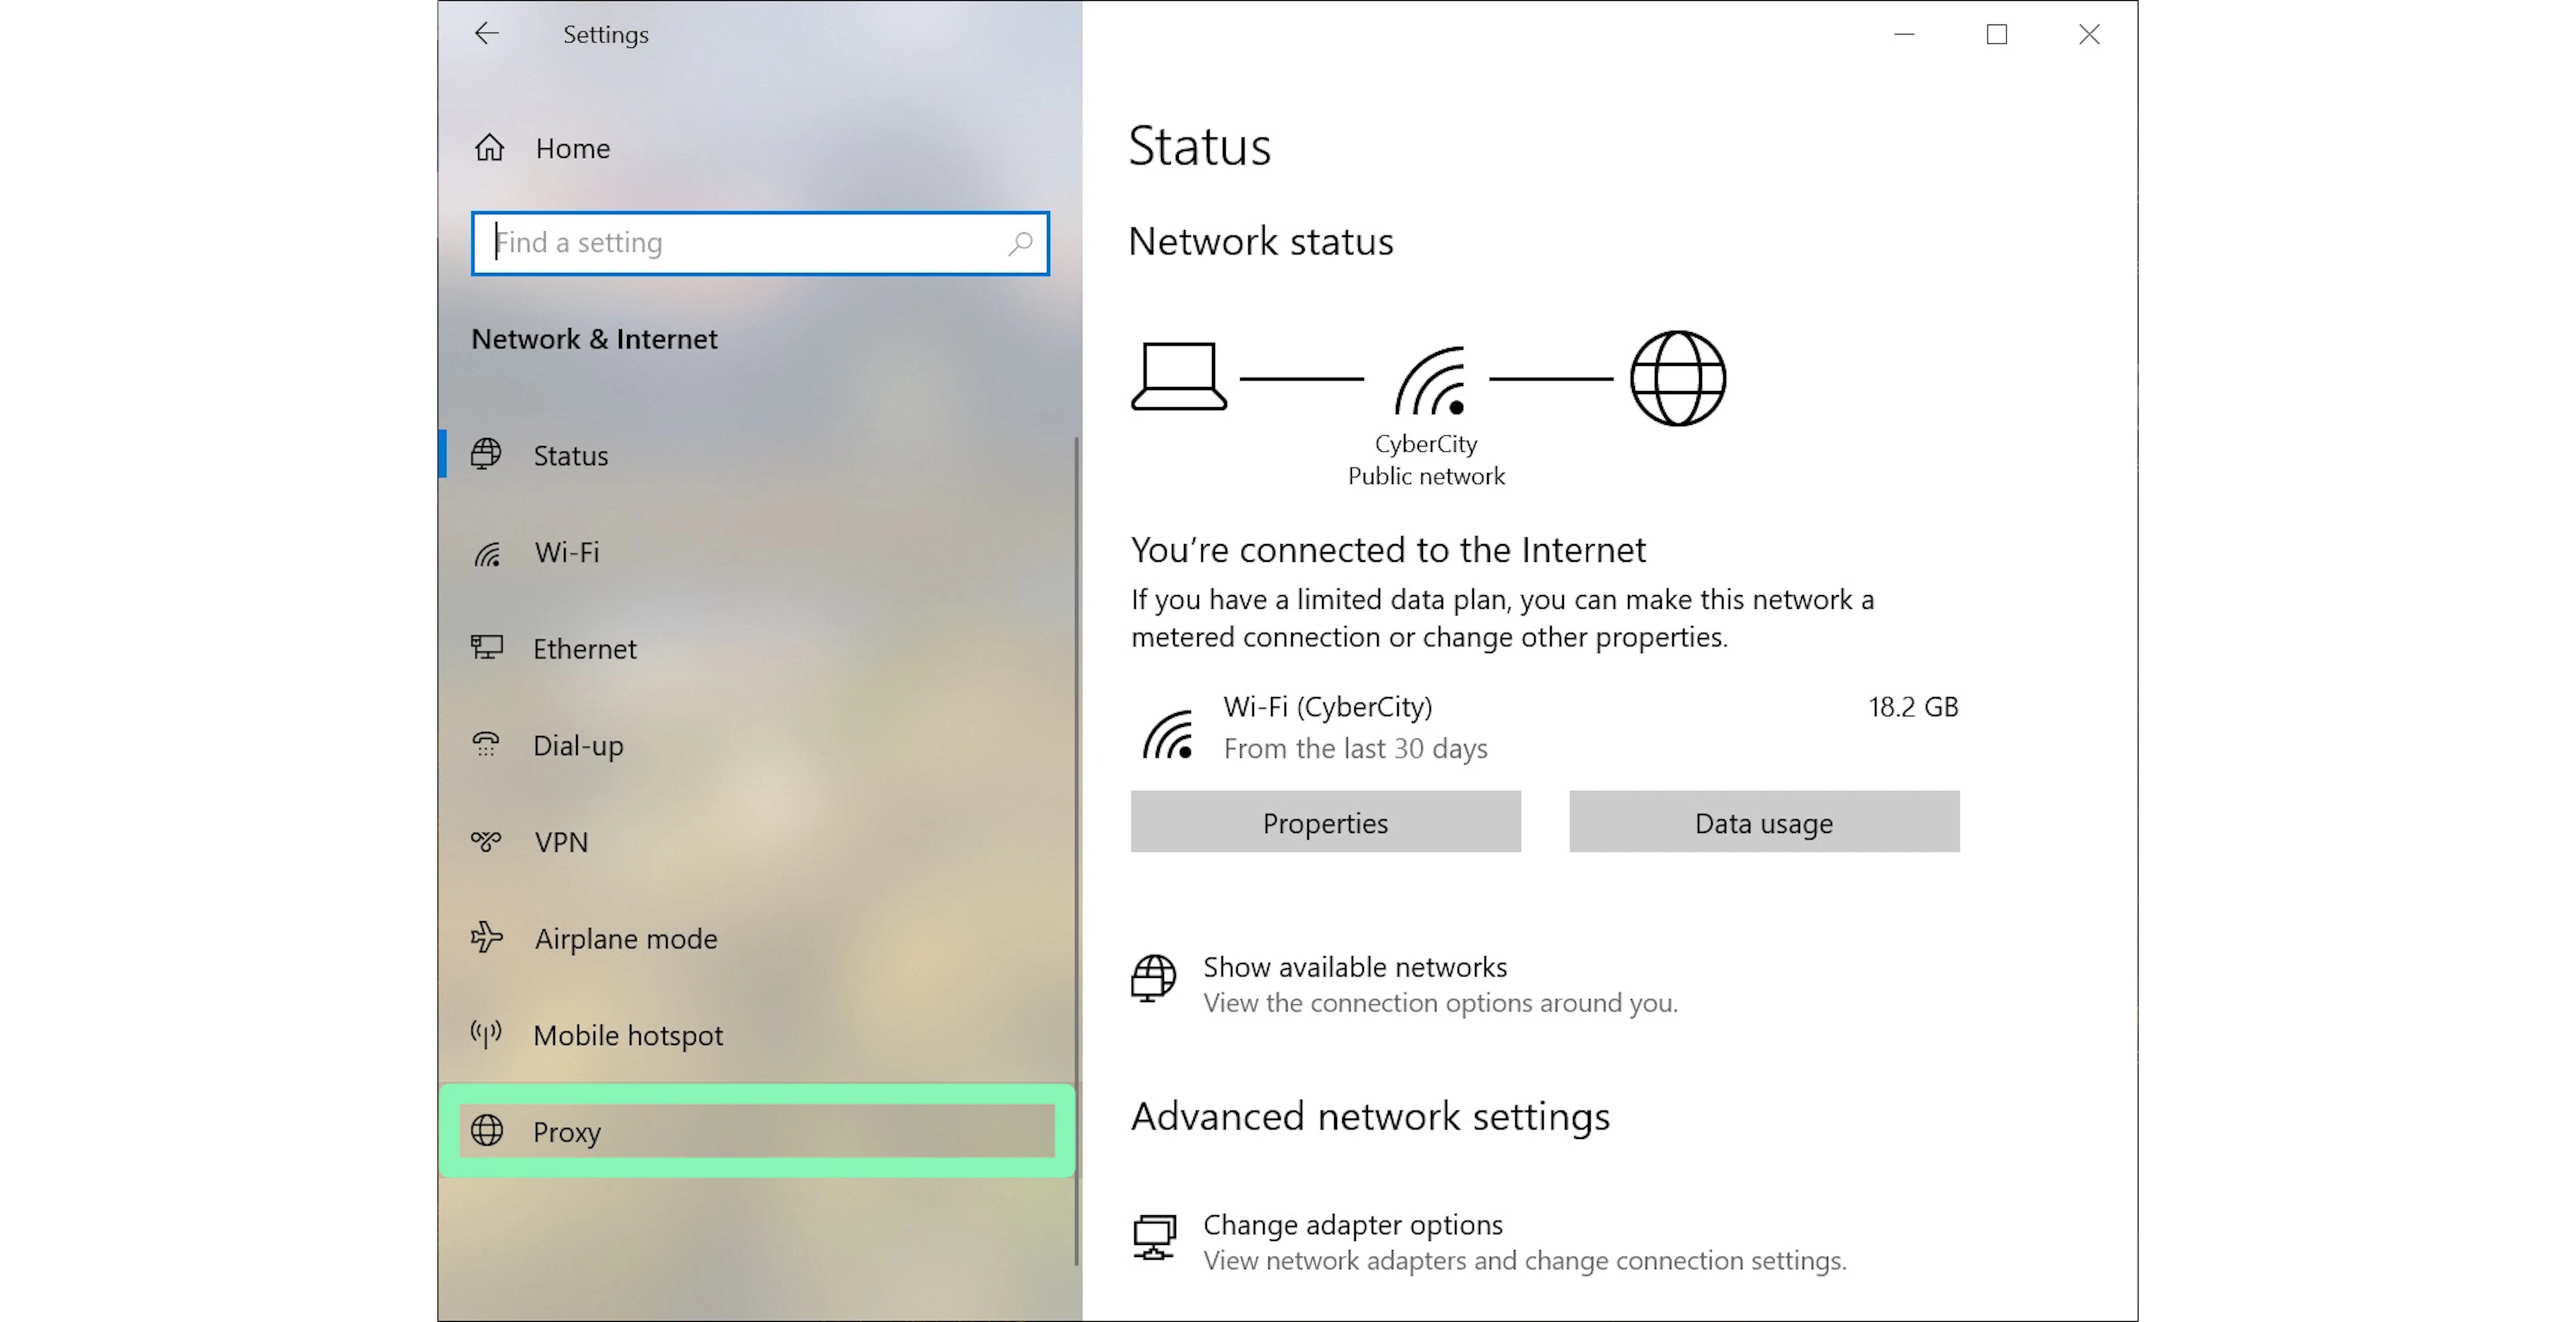
Task: Click the back arrow icon
Action: coord(486,34)
